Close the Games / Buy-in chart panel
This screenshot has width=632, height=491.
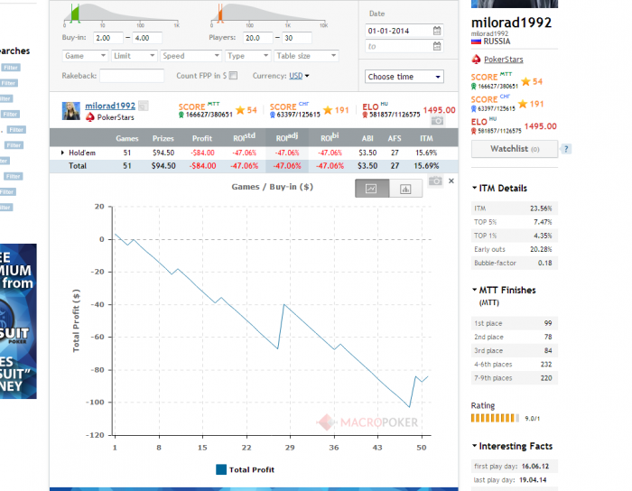tap(451, 181)
